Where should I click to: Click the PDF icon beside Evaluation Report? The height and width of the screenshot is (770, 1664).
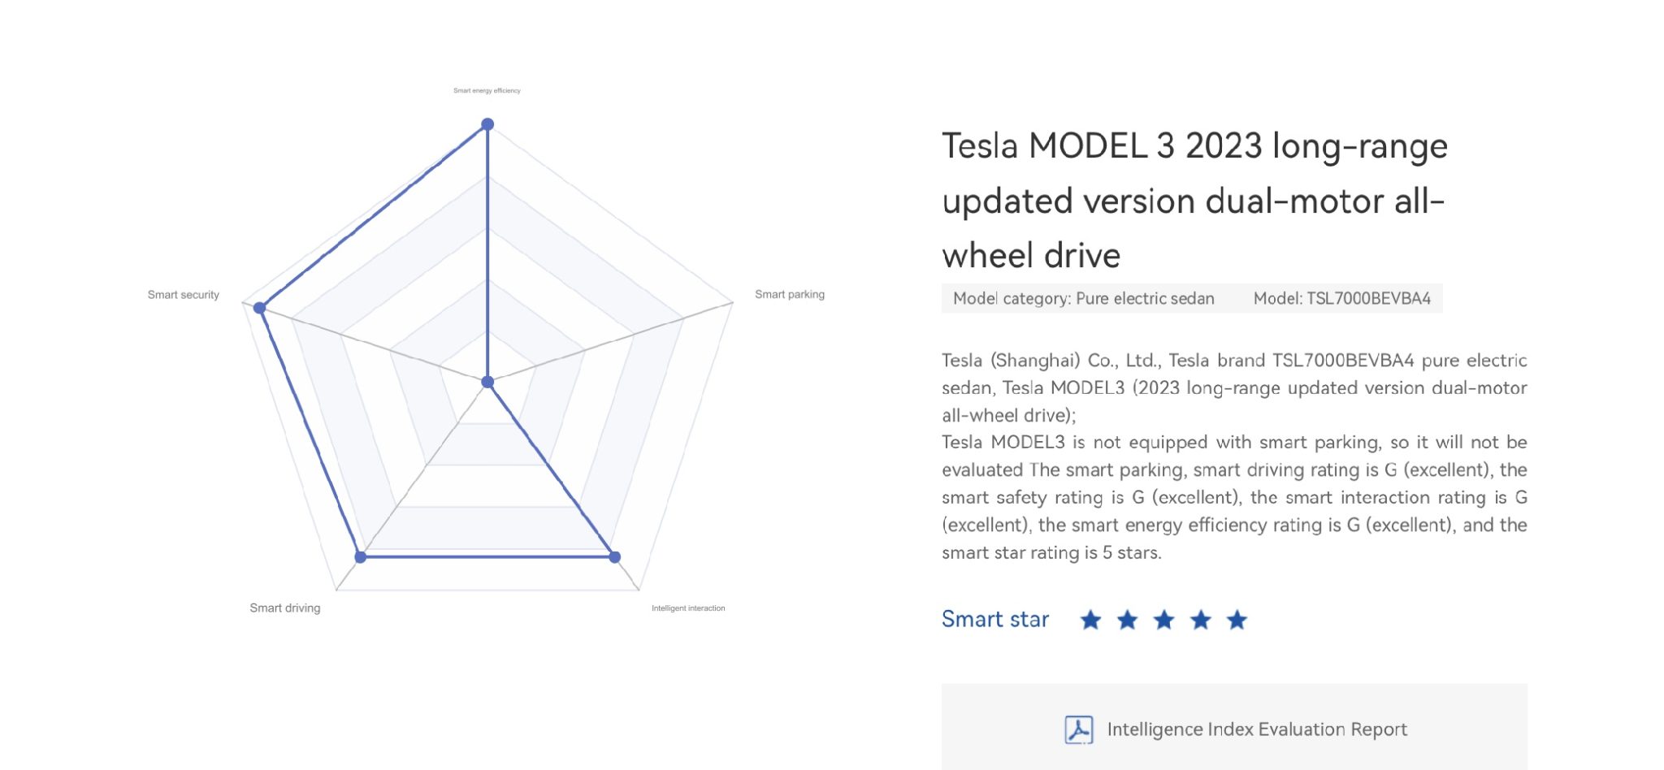point(1079,729)
